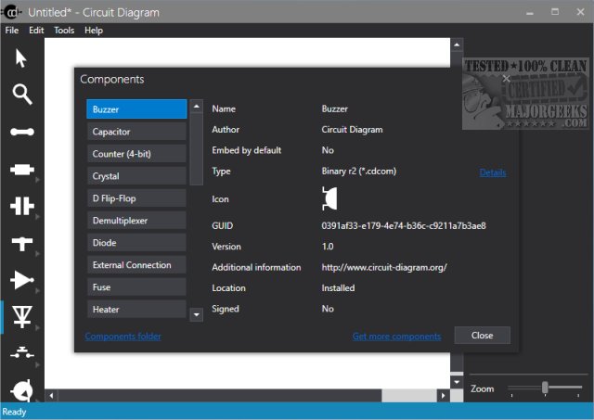Select the pointer selection tool
This screenshot has width=594, height=420.
point(21,58)
